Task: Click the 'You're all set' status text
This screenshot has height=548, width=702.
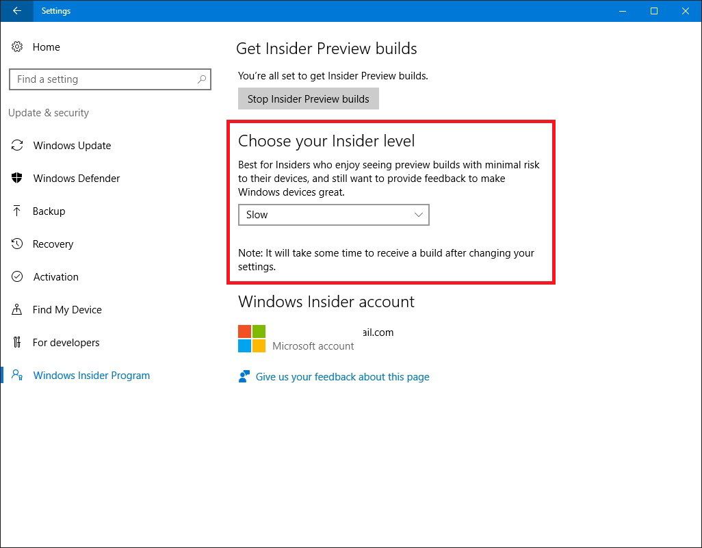Action: coord(333,76)
